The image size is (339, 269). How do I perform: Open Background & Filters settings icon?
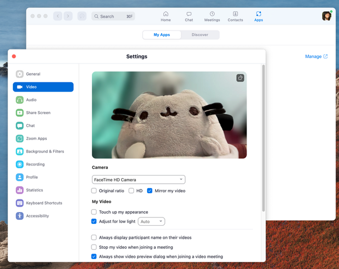(x=19, y=151)
